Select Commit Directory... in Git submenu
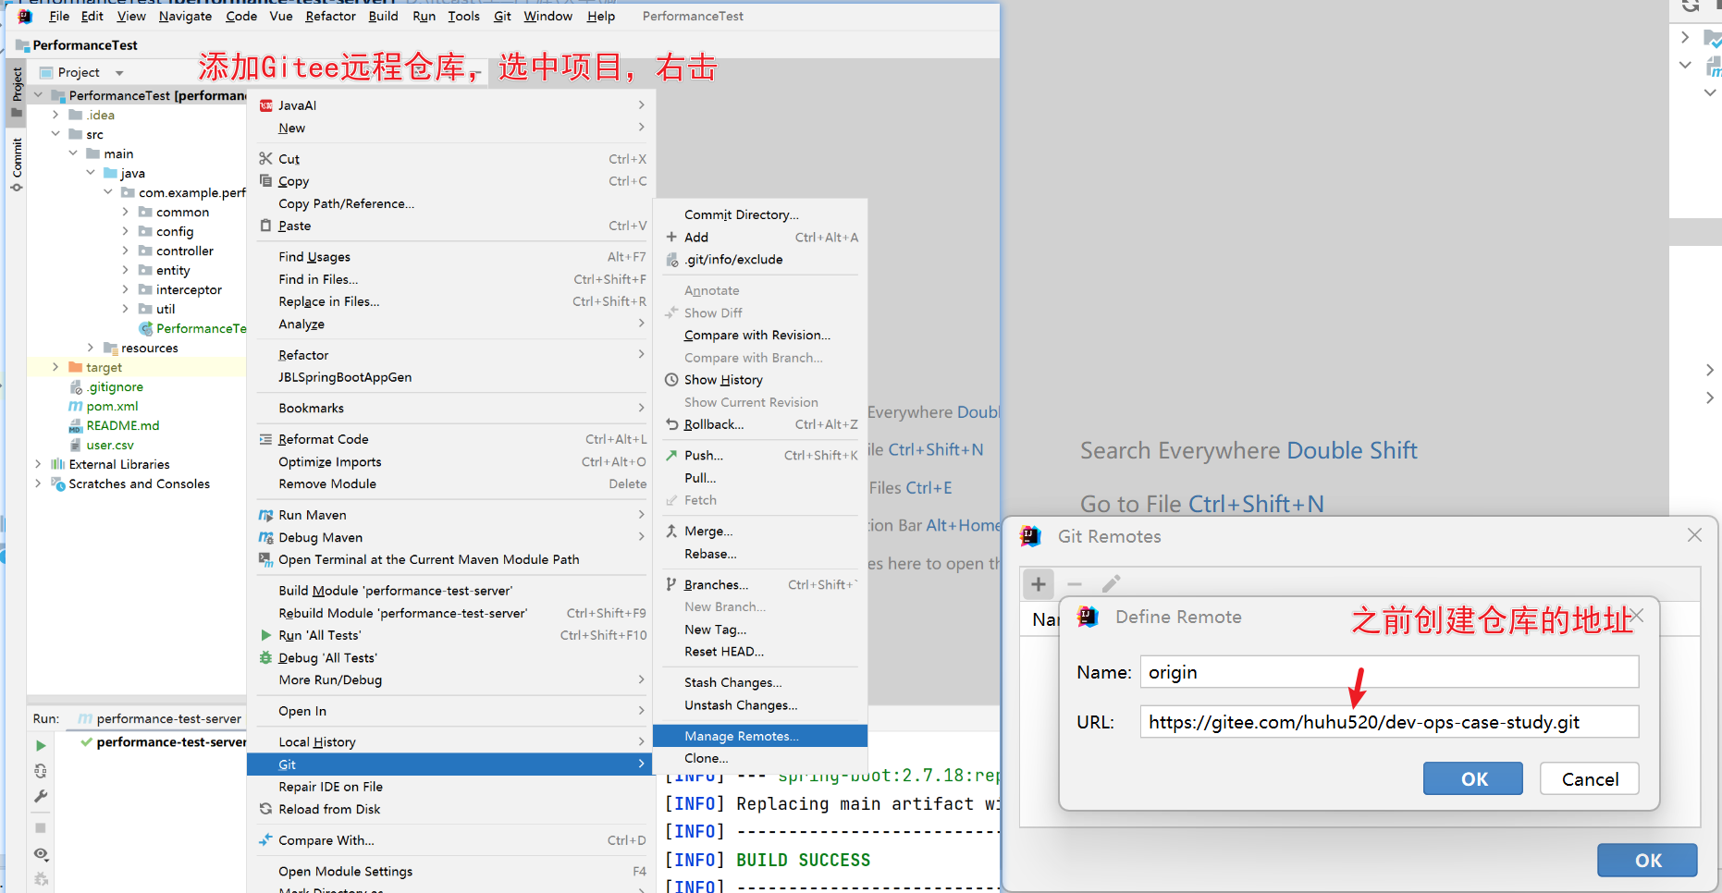Screen dimensions: 1722x893 (760, 214)
